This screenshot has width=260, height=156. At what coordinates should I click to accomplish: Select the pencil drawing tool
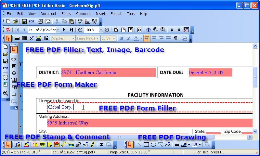coord(93,145)
